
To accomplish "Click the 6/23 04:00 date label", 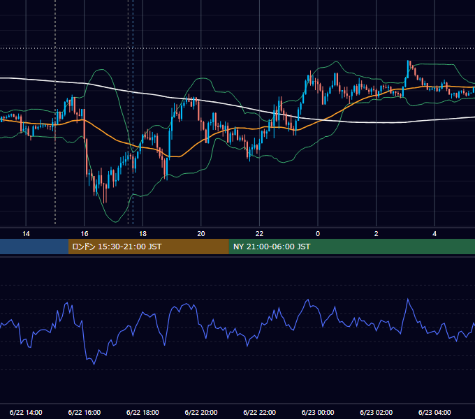I will [x=434, y=412].
